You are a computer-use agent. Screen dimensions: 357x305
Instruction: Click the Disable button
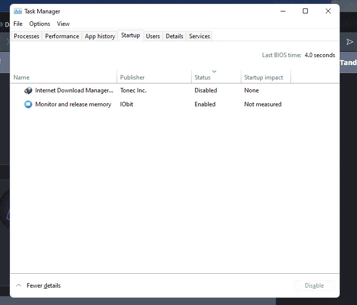[314, 286]
